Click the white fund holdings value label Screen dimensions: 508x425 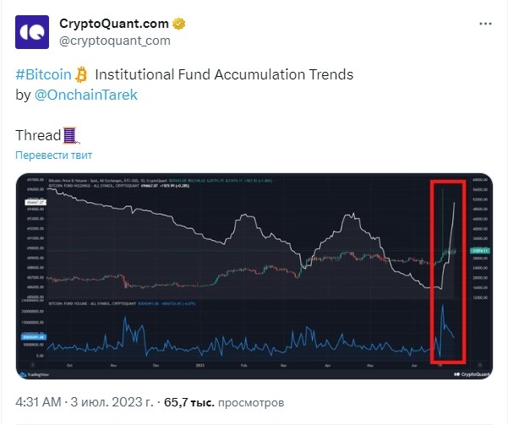36,203
